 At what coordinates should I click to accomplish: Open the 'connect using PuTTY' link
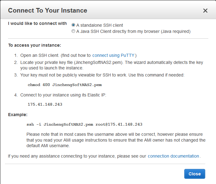click(113, 55)
